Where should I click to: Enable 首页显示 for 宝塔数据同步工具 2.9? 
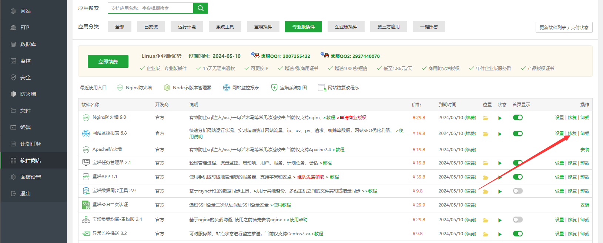(518, 191)
